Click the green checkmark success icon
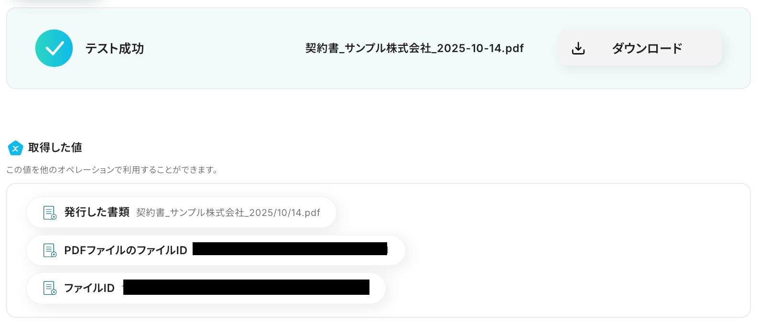This screenshot has width=759, height=323. click(54, 48)
